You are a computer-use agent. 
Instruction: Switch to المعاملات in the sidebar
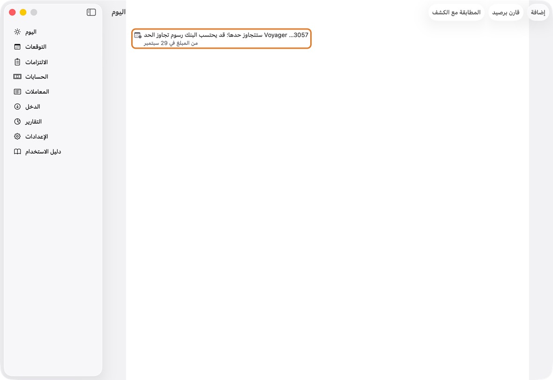tap(53, 92)
